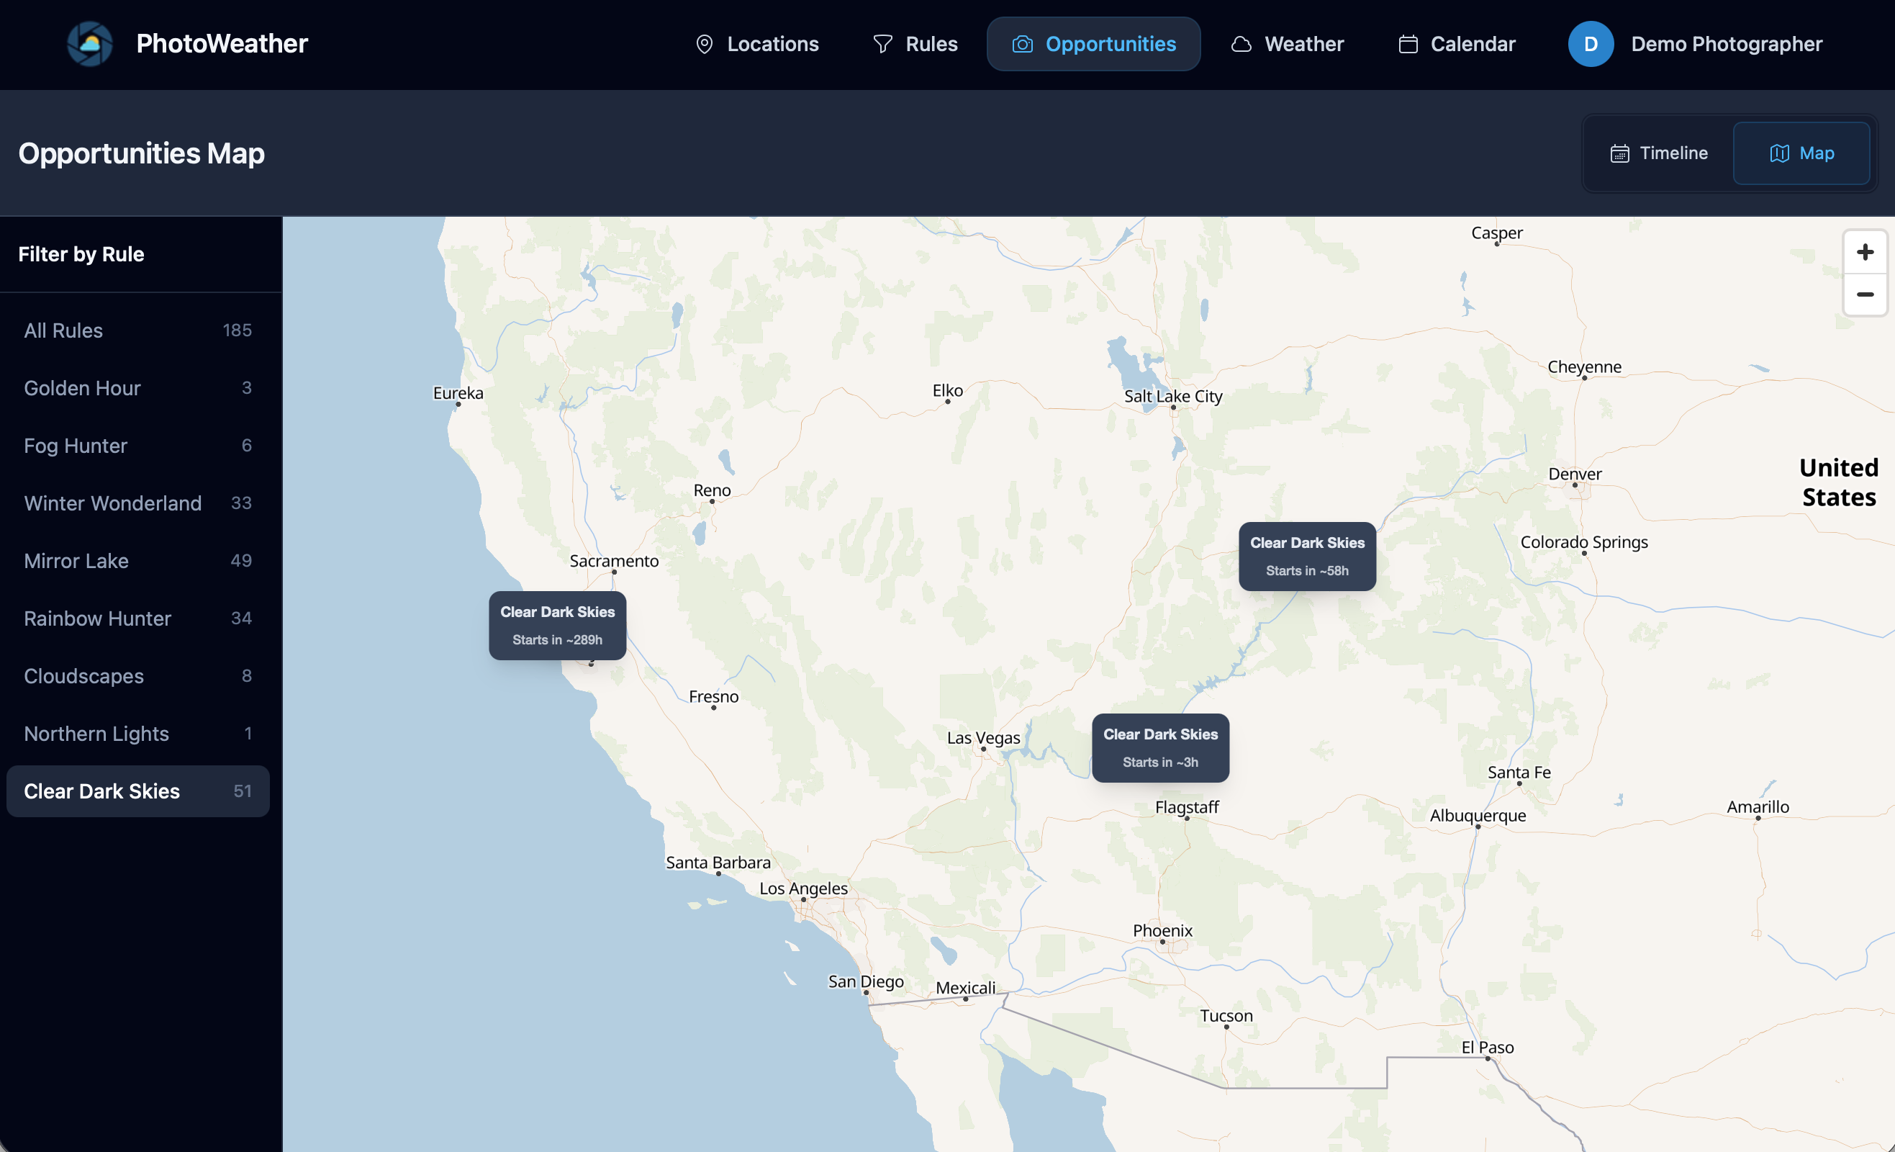This screenshot has width=1895, height=1152.
Task: Click the Weather cloud icon
Action: coord(1241,44)
